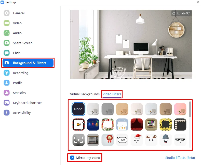Viewport: 201px width, 165px height.
Task: Click the video filters list scrollbar
Action: (x=190, y=109)
